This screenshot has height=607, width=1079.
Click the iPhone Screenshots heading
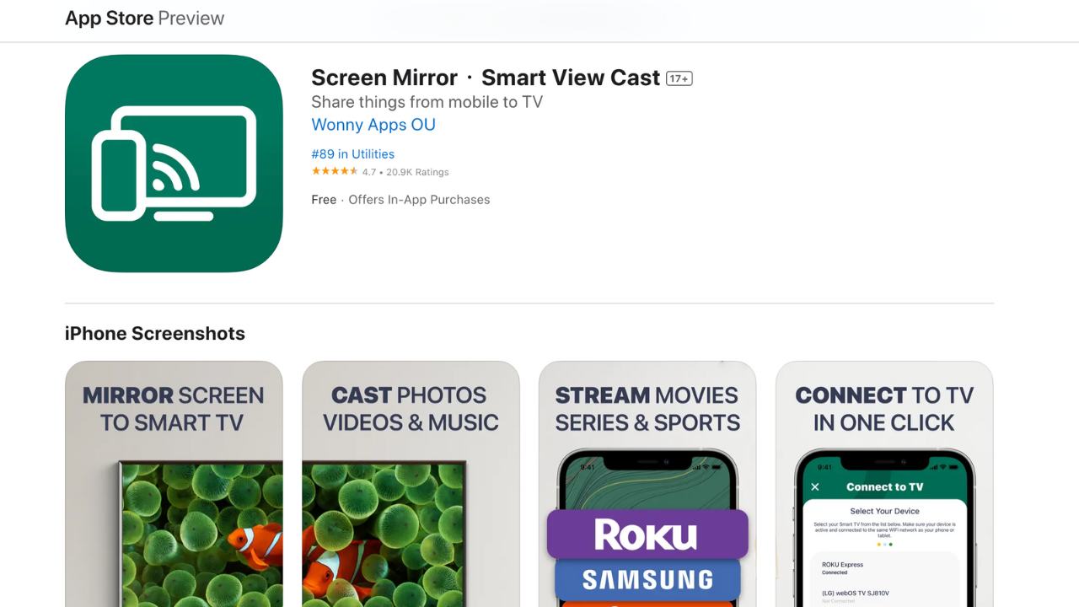tap(155, 333)
